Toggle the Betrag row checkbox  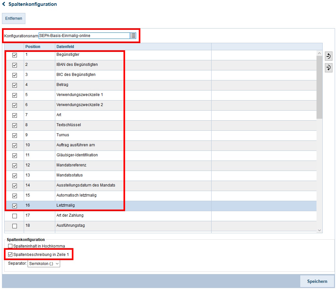point(15,85)
